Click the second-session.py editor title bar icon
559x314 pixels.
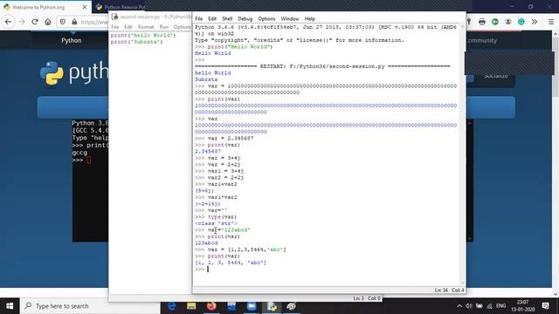point(114,17)
